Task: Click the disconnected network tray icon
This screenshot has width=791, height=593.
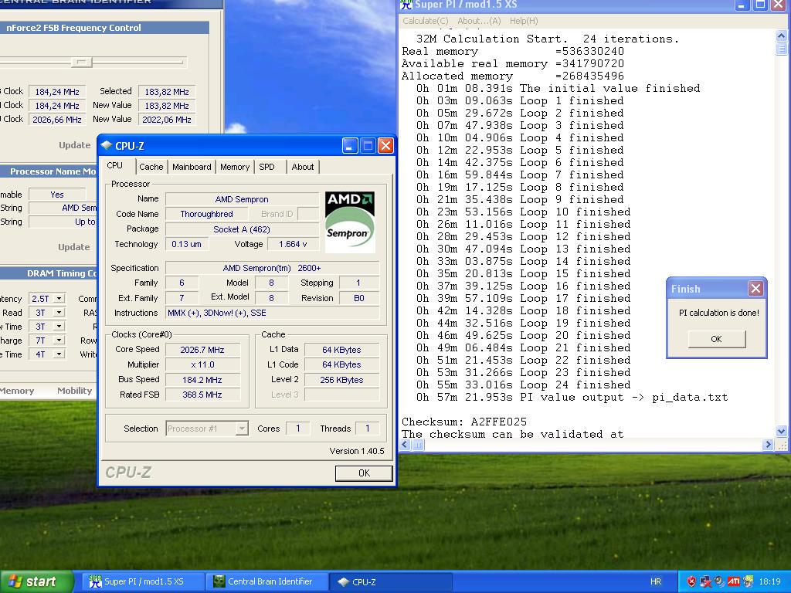Action: (705, 581)
